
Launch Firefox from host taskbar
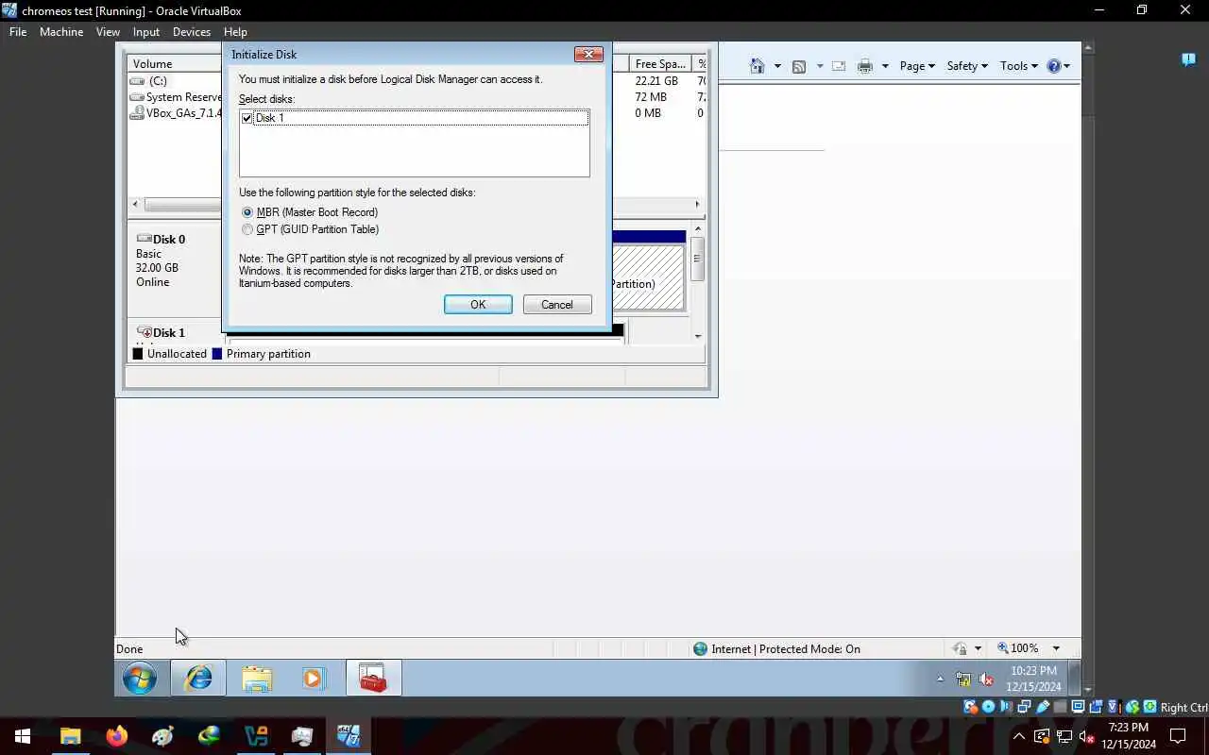(x=117, y=736)
